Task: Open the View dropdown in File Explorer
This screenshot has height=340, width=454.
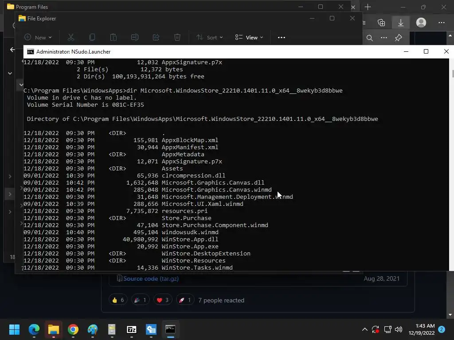Action: (x=249, y=37)
